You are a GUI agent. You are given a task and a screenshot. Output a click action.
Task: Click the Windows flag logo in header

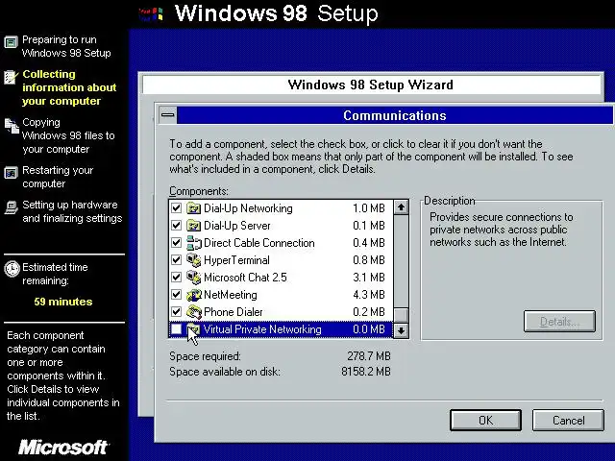coord(151,14)
